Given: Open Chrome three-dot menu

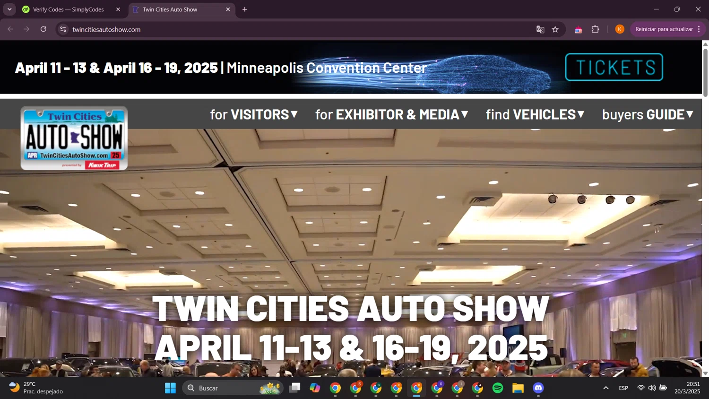Looking at the screenshot, I should [x=699, y=29].
